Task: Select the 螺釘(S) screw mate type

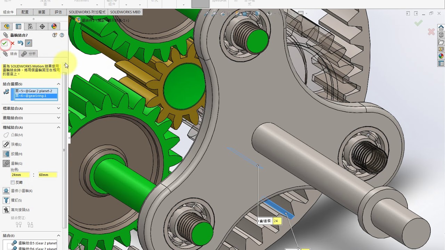Action: click(12, 200)
